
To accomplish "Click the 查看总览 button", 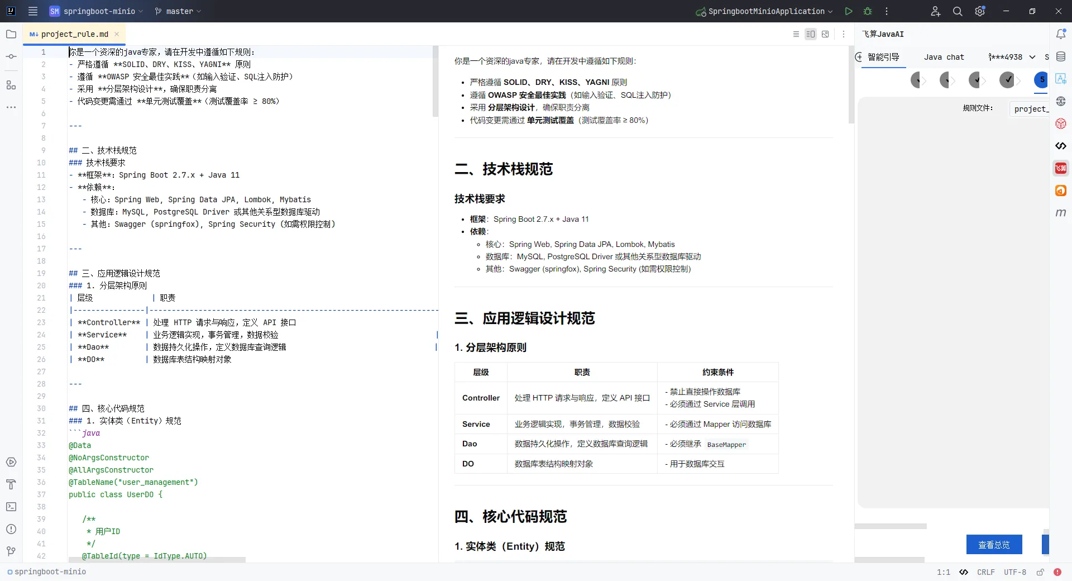I will click(994, 545).
